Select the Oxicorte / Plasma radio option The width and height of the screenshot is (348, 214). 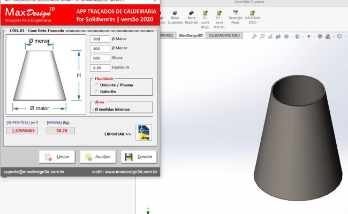pos(96,85)
